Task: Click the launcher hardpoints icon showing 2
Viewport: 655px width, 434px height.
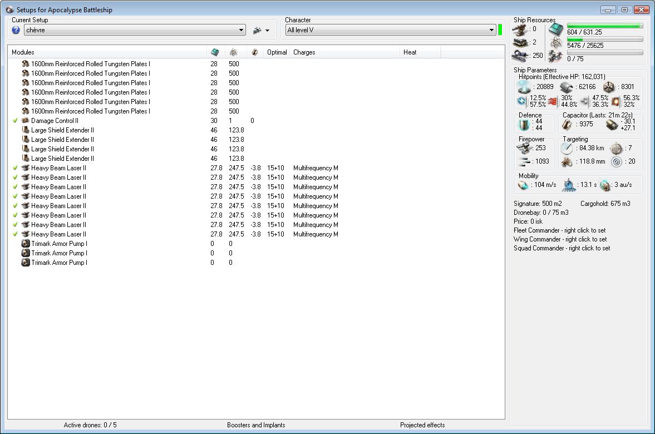Action: pos(520,43)
